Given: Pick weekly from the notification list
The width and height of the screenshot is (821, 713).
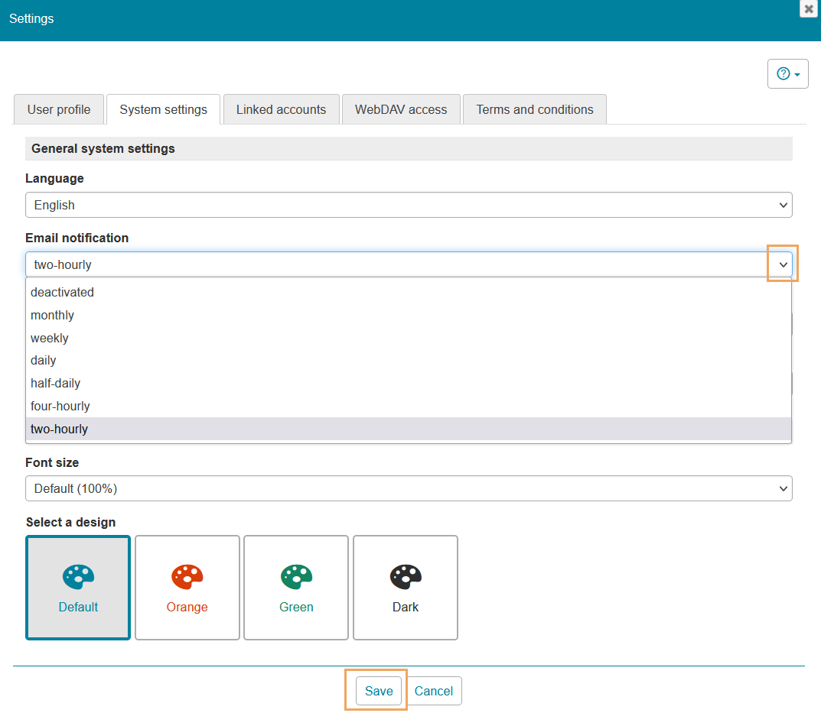Looking at the screenshot, I should pyautogui.click(x=50, y=338).
